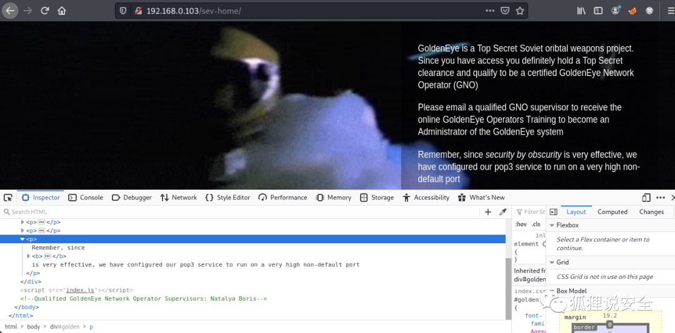Create a new node with plus icon
Screen dimensions: 675x333
click(x=487, y=212)
